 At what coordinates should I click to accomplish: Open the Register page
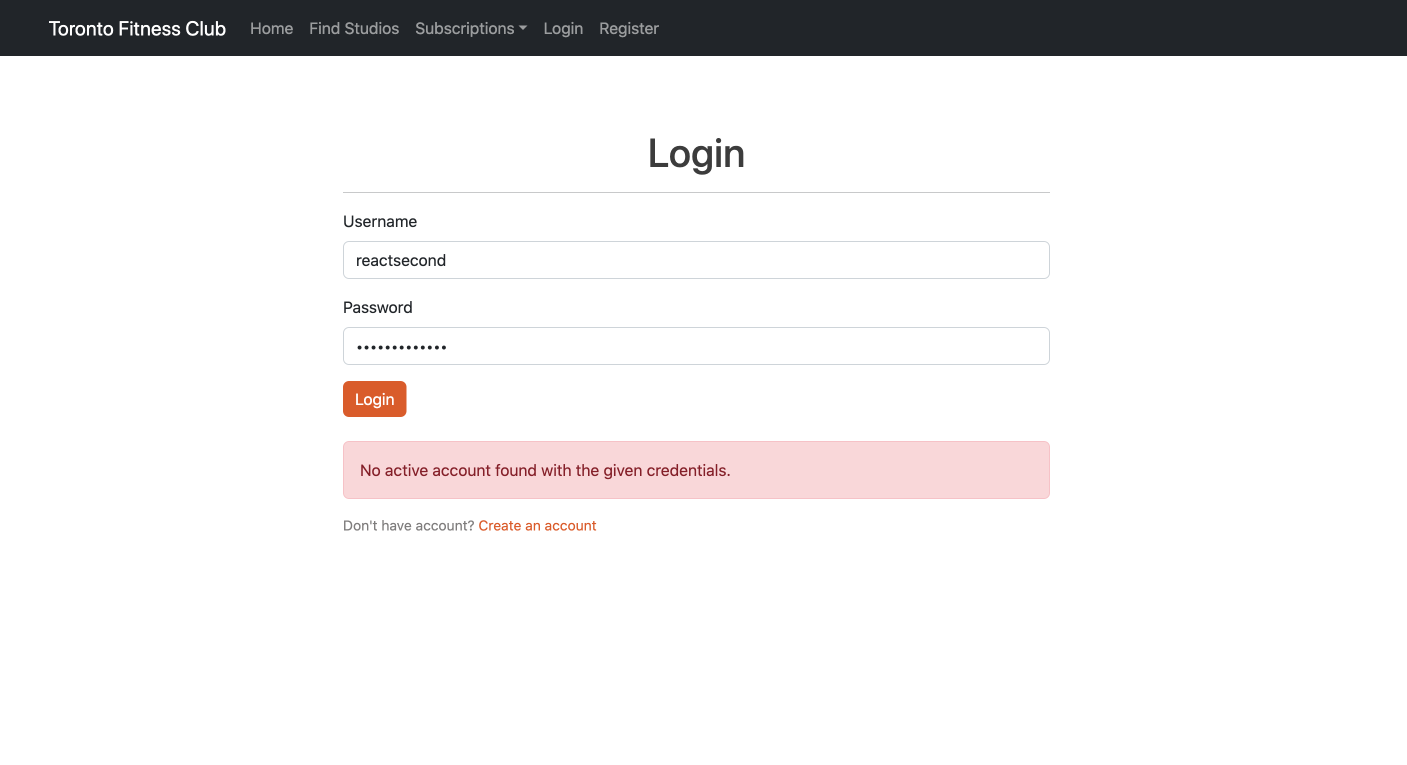pyautogui.click(x=628, y=28)
